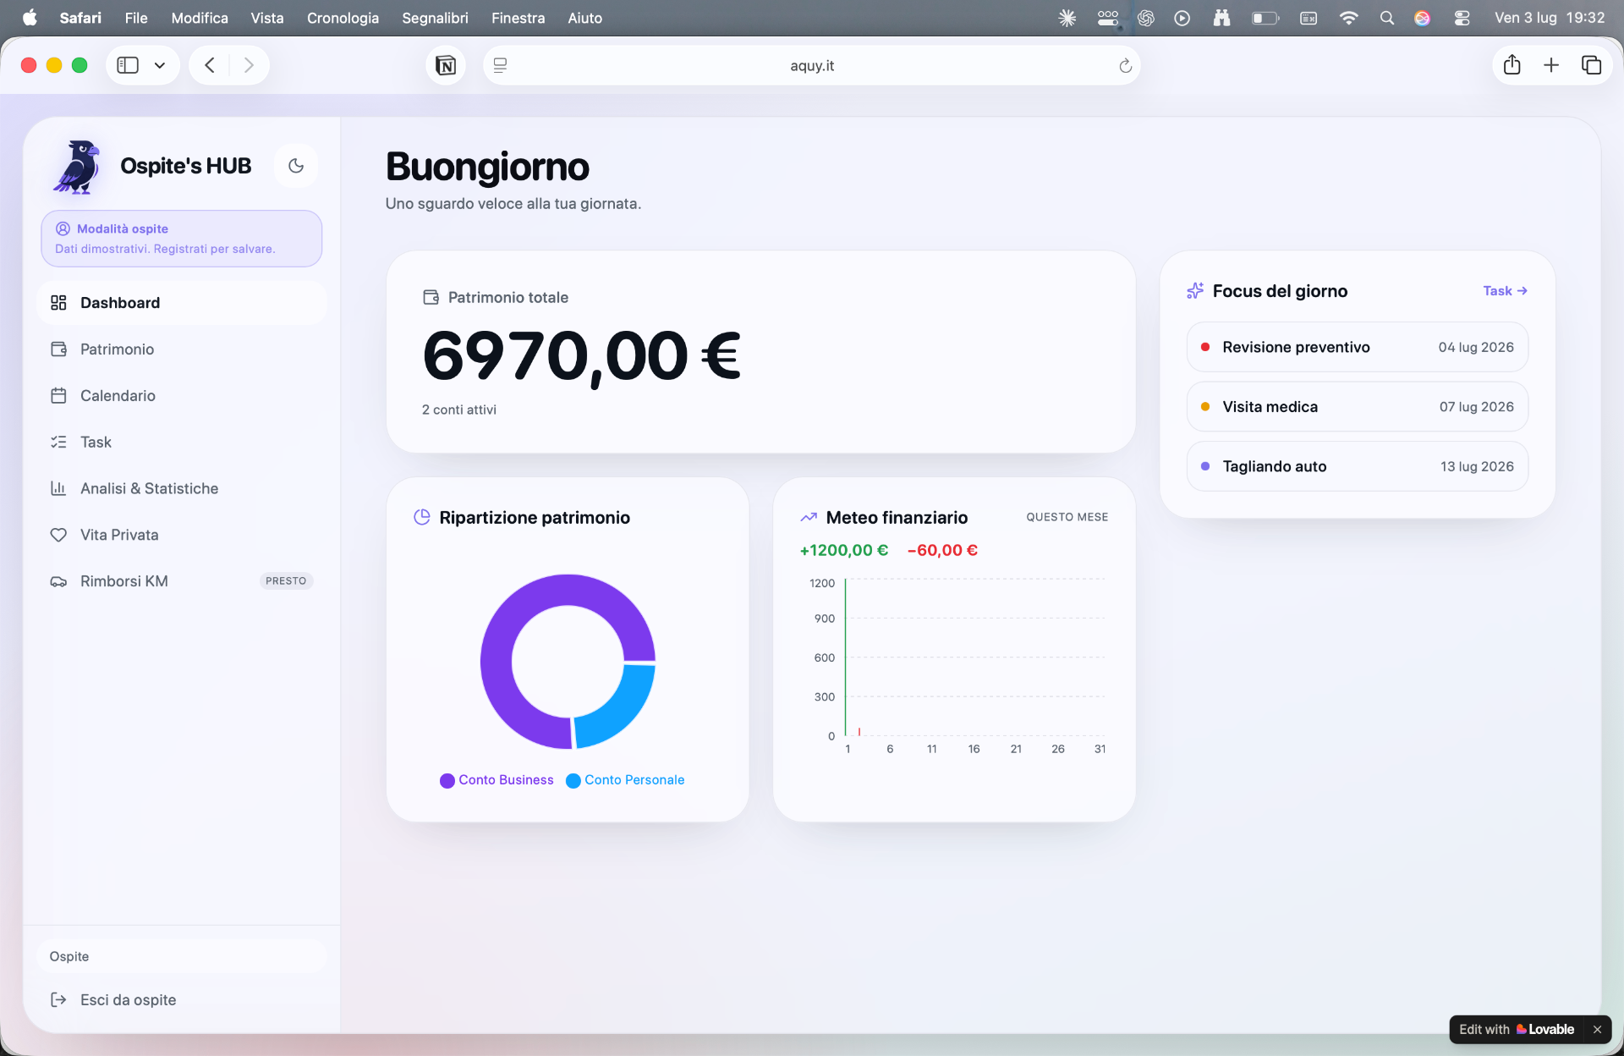This screenshot has width=1624, height=1056.
Task: Go back in Safari
Action: coord(210,65)
